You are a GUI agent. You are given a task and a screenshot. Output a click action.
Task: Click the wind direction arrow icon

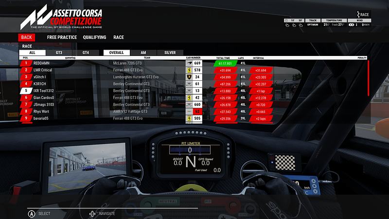(x=356, y=25)
